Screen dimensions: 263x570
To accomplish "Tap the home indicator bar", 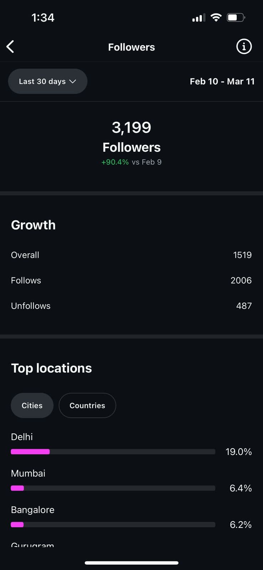I will point(131,563).
